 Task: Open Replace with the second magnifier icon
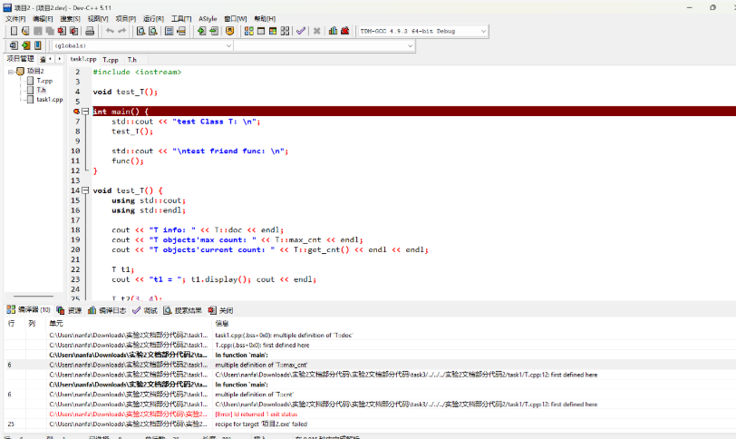point(152,31)
